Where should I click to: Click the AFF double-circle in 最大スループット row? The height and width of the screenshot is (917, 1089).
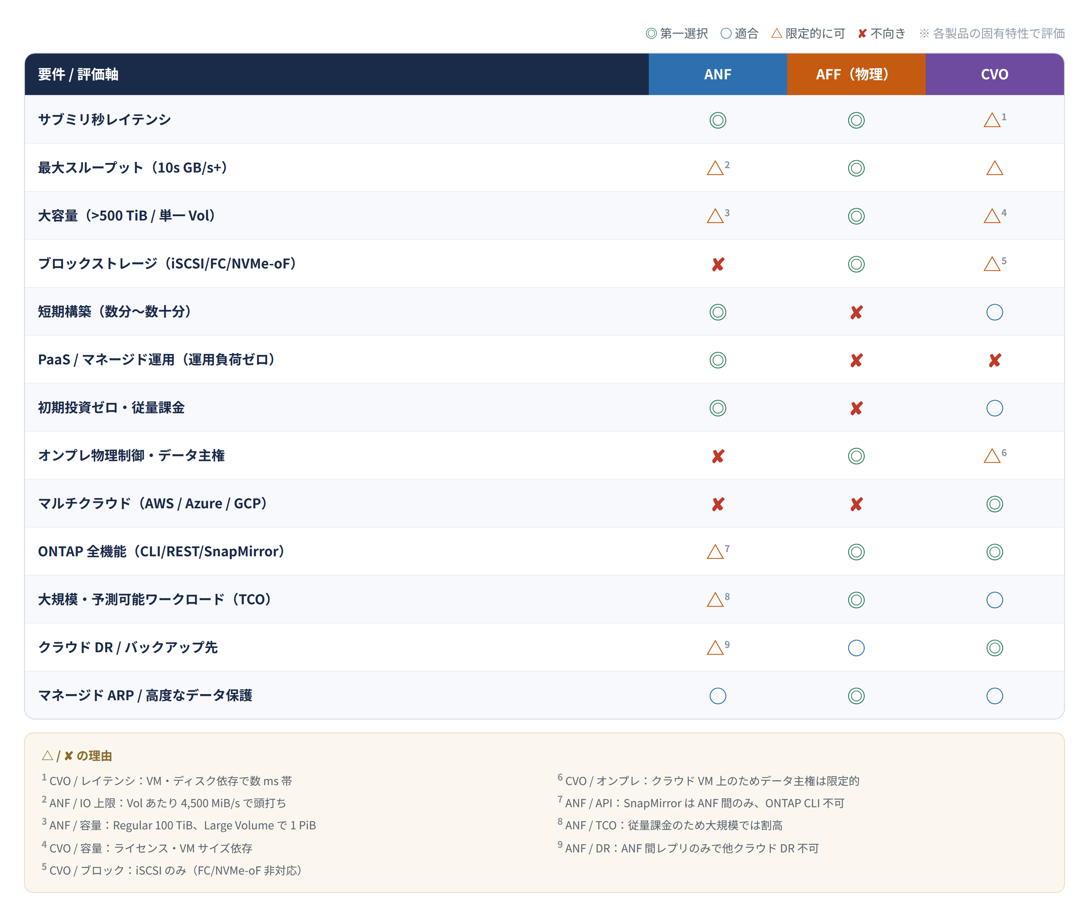856,168
